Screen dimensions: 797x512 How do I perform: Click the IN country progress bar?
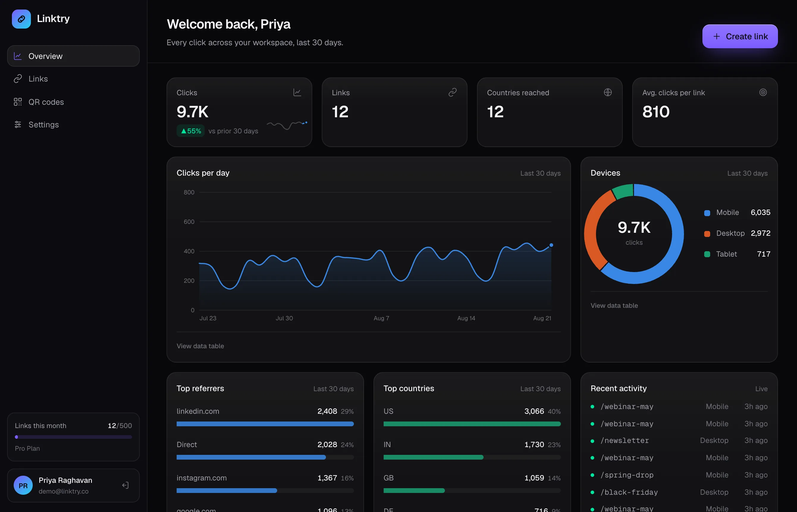(472, 457)
